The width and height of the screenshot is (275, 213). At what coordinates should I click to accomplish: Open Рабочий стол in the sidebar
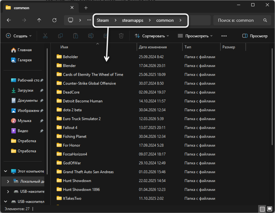[x=27, y=80]
